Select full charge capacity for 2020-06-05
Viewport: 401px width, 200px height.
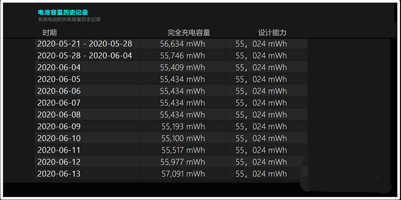point(182,79)
